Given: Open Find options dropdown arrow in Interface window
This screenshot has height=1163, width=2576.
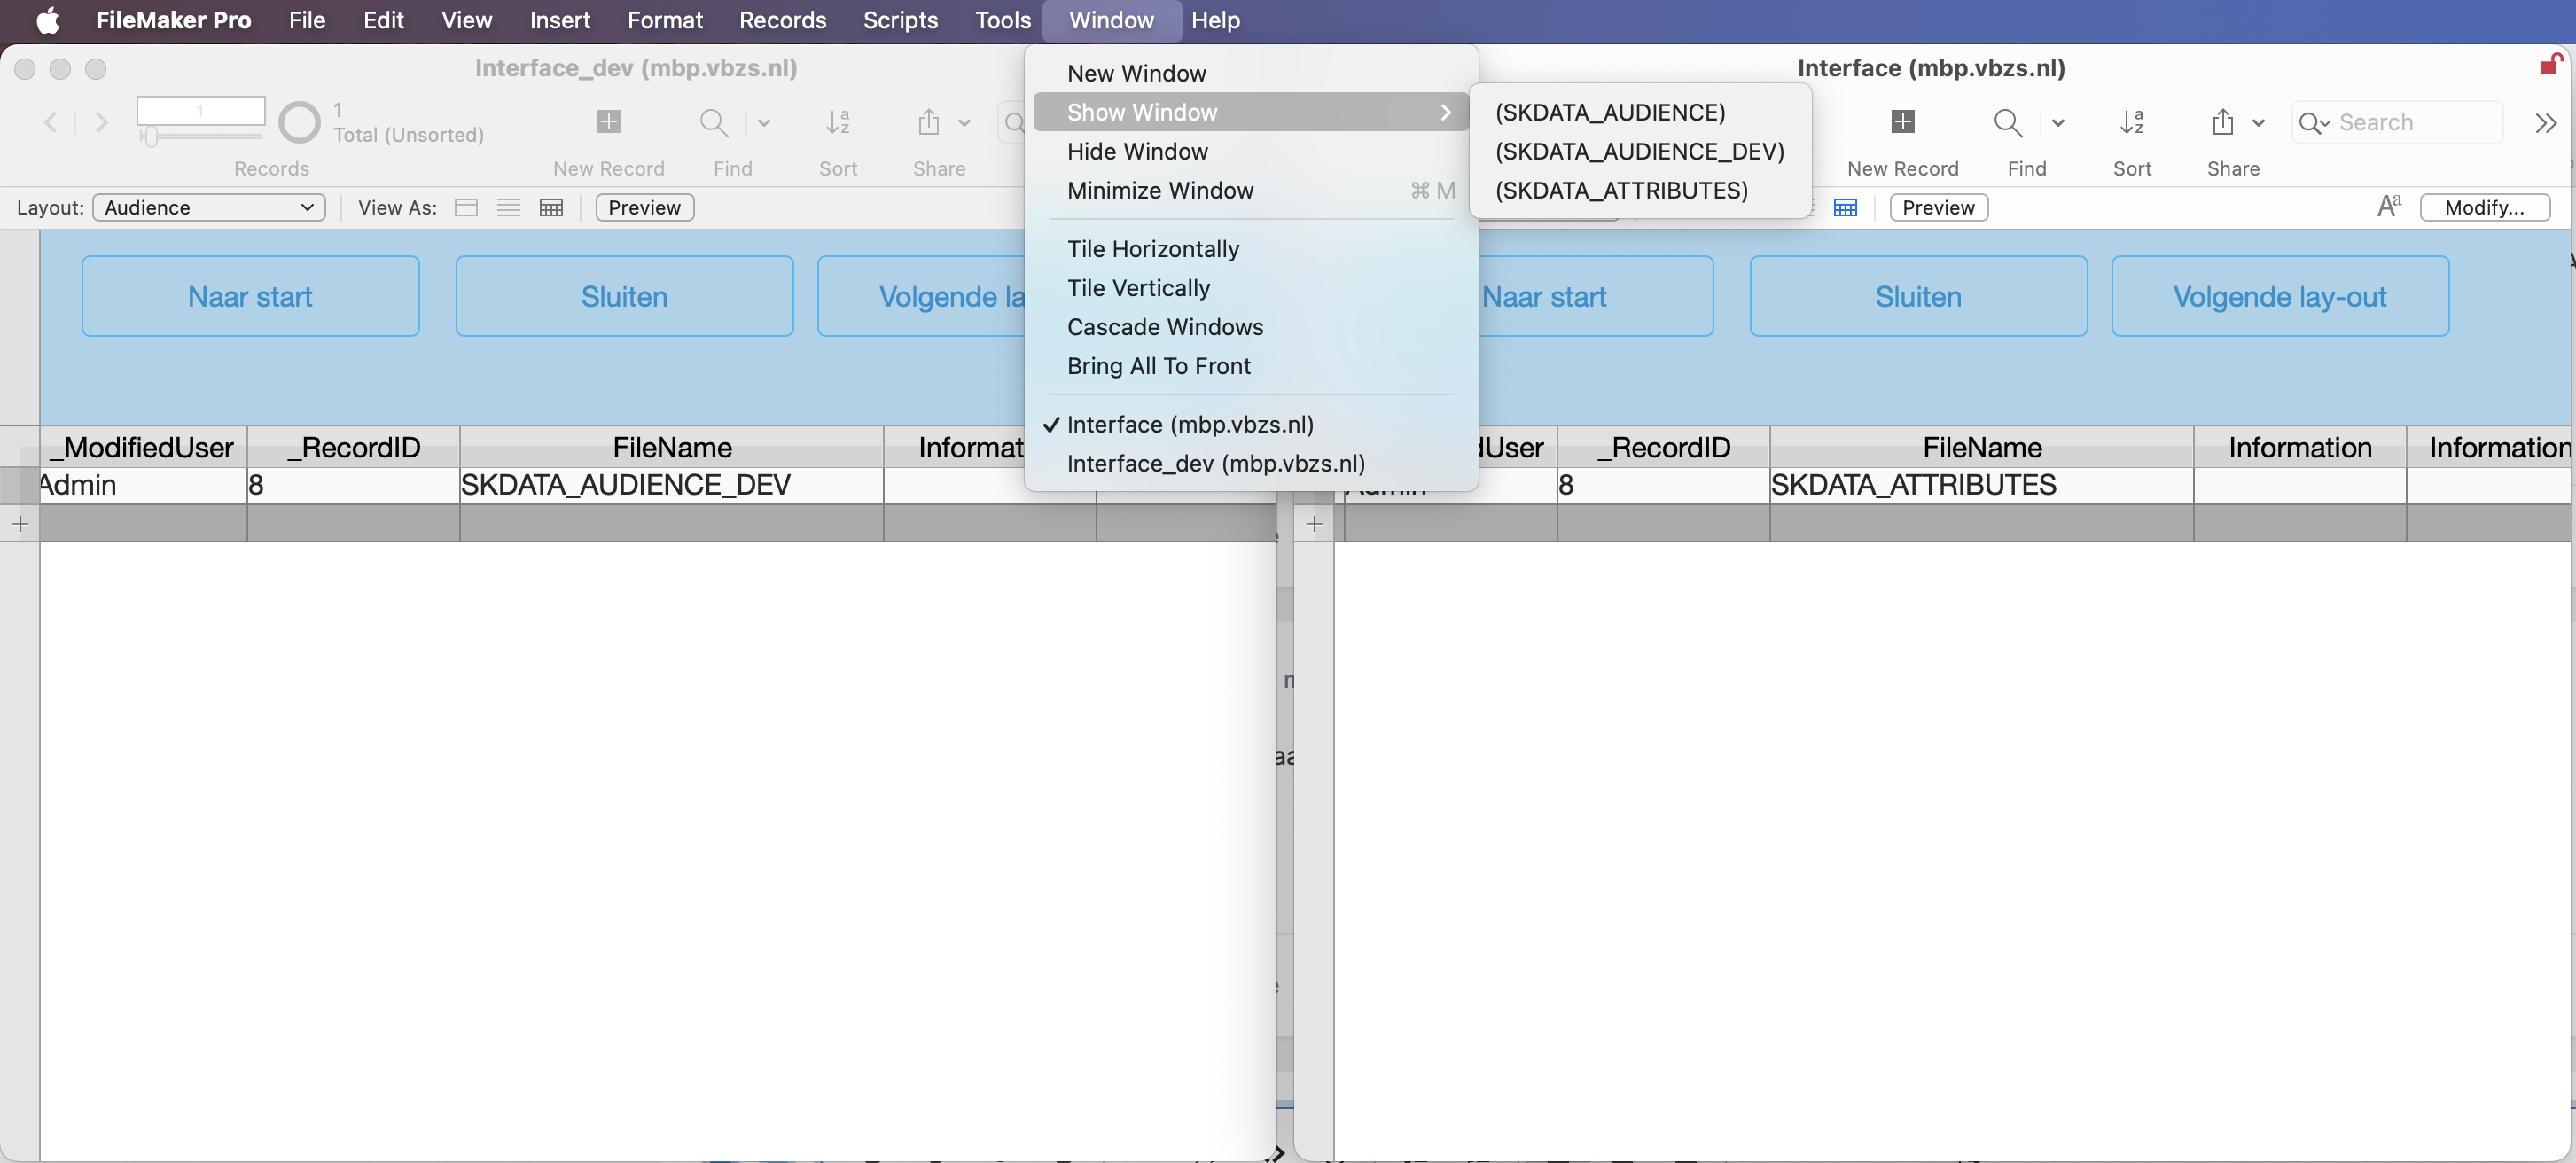Looking at the screenshot, I should tap(2058, 123).
